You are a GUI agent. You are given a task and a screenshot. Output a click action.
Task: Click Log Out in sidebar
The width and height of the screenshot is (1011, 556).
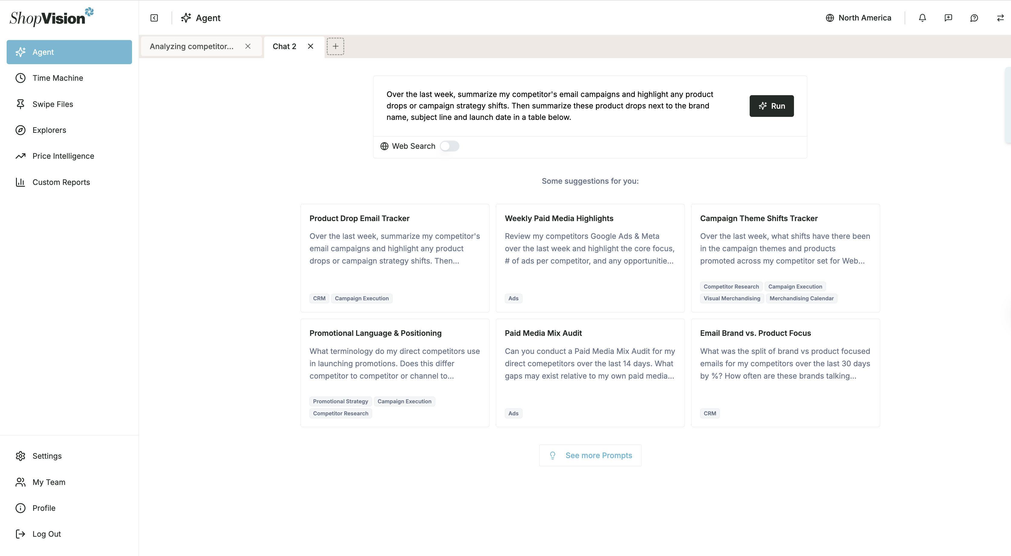coord(46,534)
